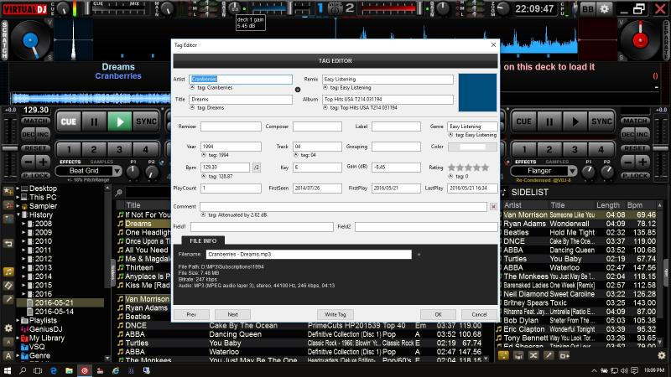Select Comment tag radio 'Attenuated by 2.62 dB'
The height and width of the screenshot is (377, 671).
point(203,215)
